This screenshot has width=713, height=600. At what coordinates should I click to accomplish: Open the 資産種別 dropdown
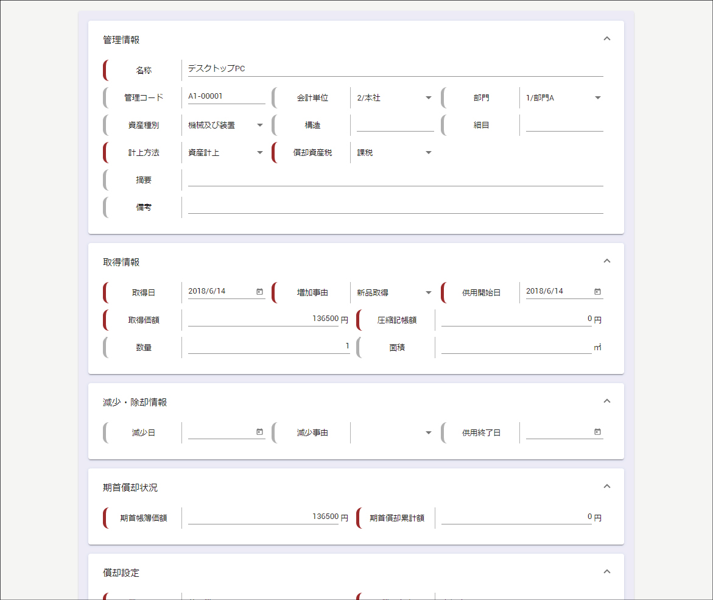(x=226, y=125)
